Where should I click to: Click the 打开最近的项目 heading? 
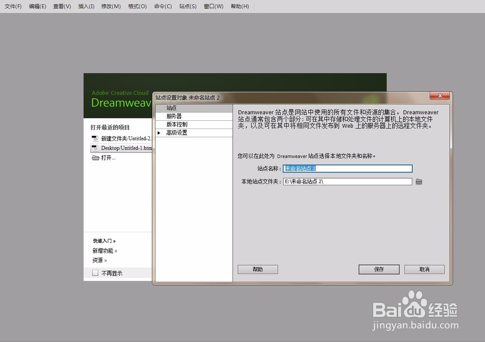tap(110, 128)
